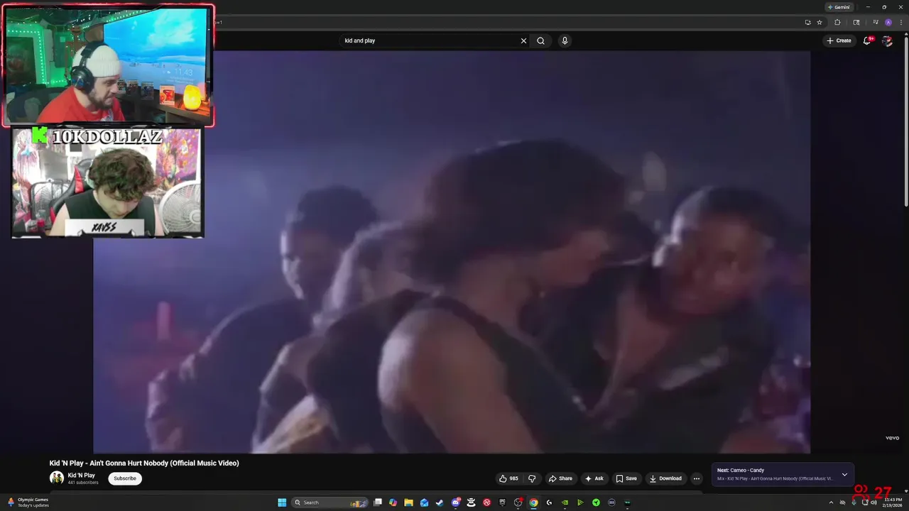
Task: Start voice search with the microphone icon
Action: coord(565,40)
